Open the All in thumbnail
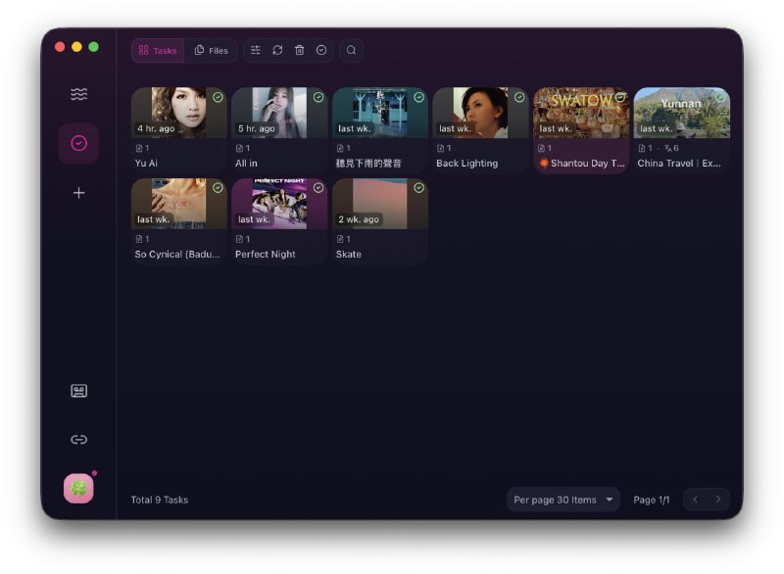The height and width of the screenshot is (574, 784). click(x=279, y=113)
